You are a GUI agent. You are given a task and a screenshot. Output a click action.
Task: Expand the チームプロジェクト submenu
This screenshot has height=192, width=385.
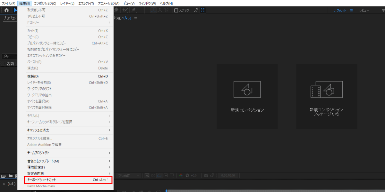pyautogui.click(x=65, y=153)
